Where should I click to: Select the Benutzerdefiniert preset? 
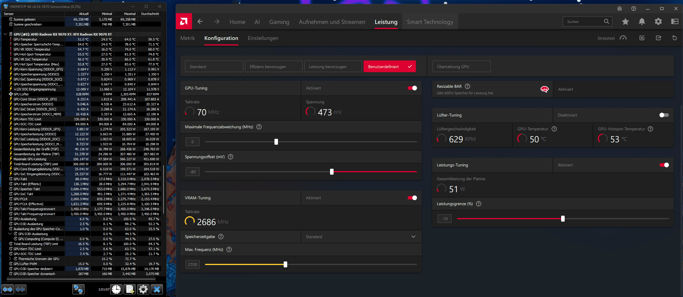coord(390,67)
